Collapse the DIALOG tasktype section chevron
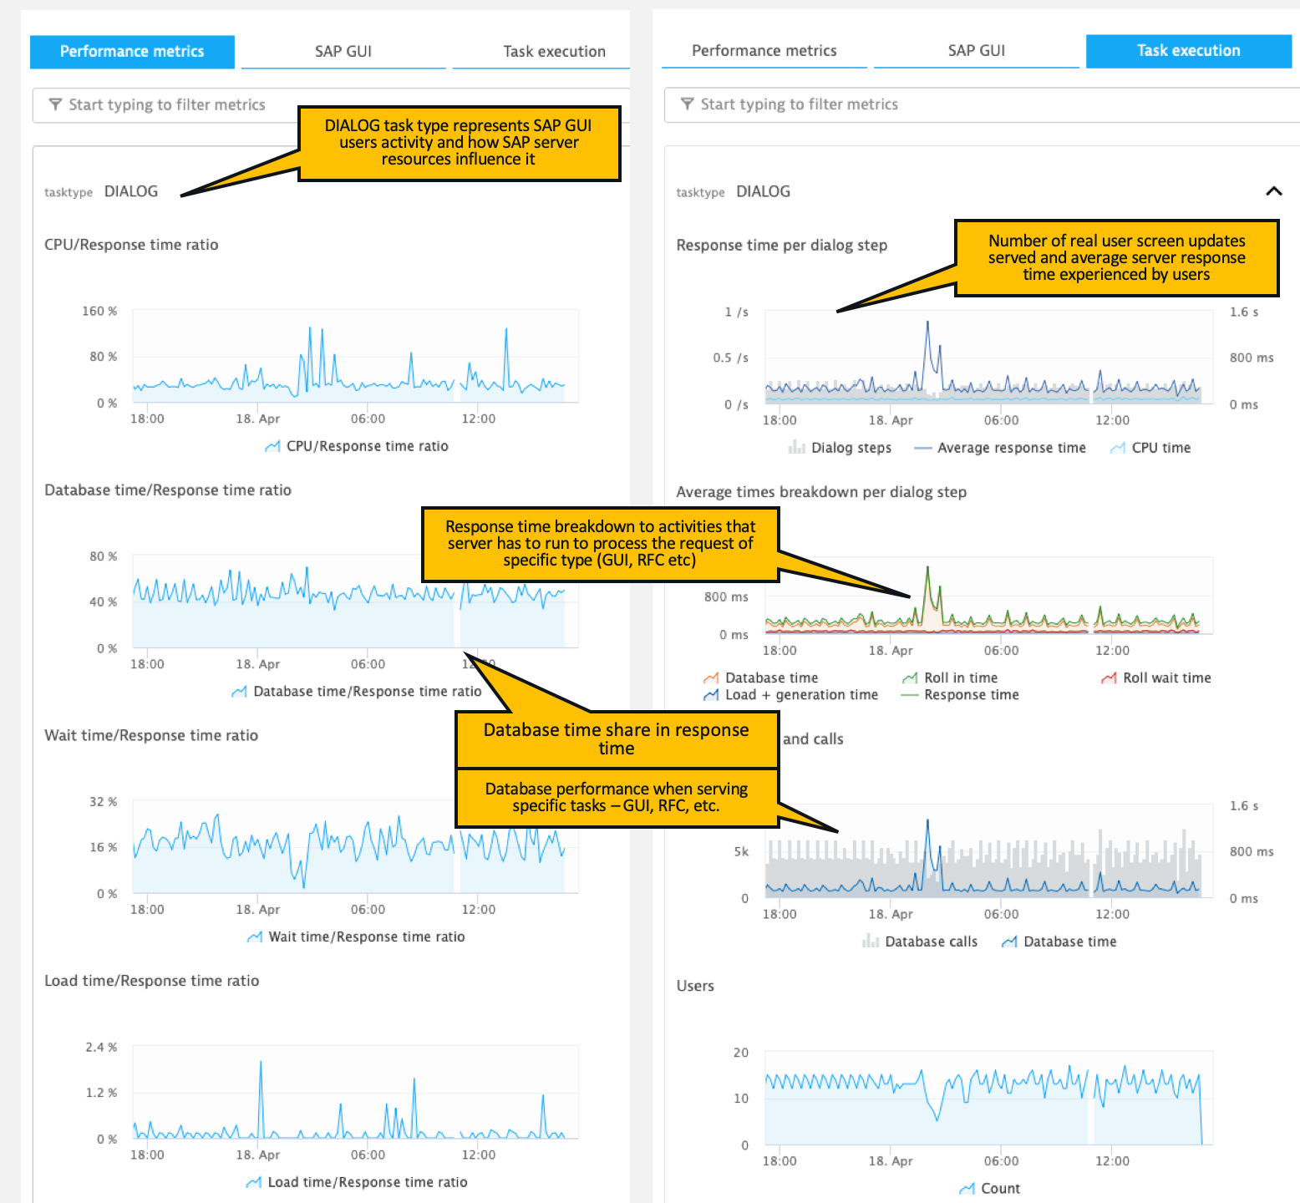The height and width of the screenshot is (1203, 1300). pyautogui.click(x=1274, y=191)
